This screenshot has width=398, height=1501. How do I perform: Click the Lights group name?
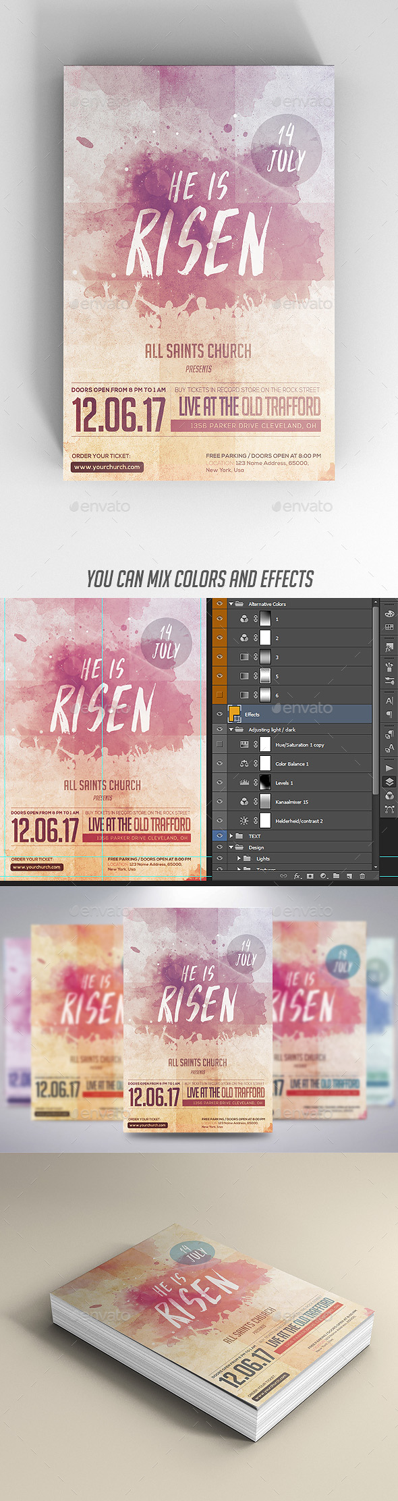tap(263, 859)
